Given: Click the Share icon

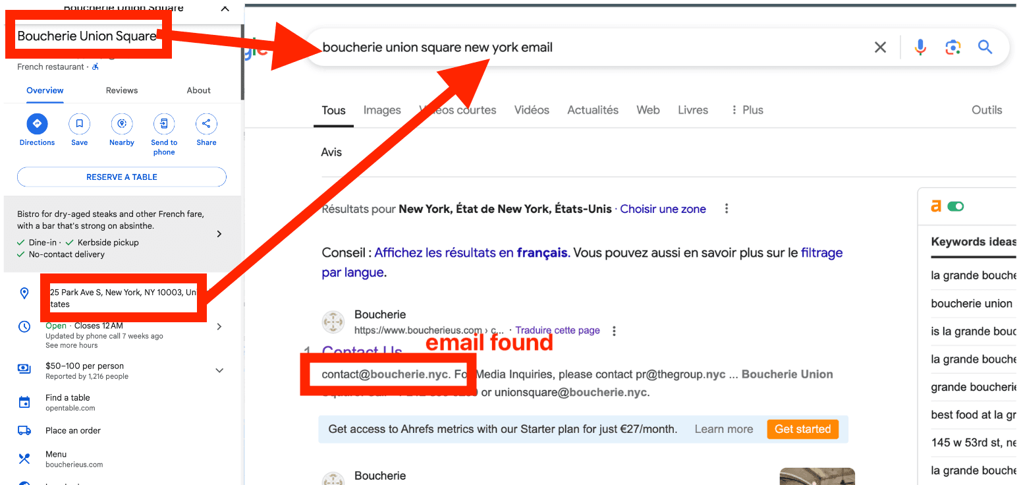Looking at the screenshot, I should (206, 123).
